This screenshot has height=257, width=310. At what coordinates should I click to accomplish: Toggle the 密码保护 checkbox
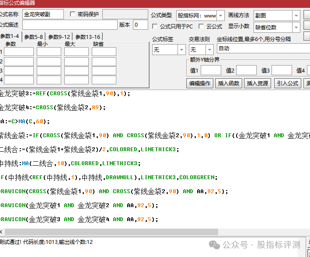pos(73,14)
